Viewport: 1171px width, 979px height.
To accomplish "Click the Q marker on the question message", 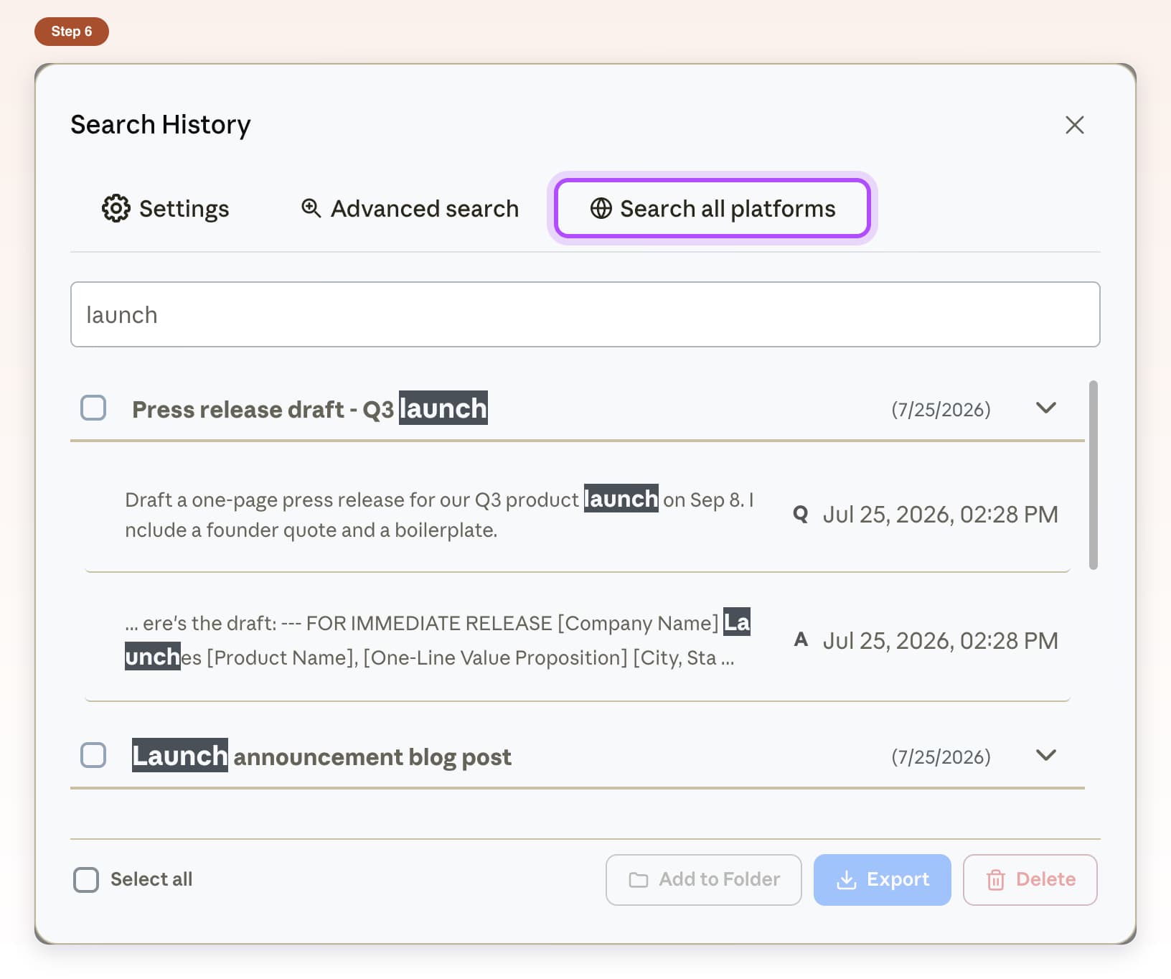I will (x=800, y=514).
